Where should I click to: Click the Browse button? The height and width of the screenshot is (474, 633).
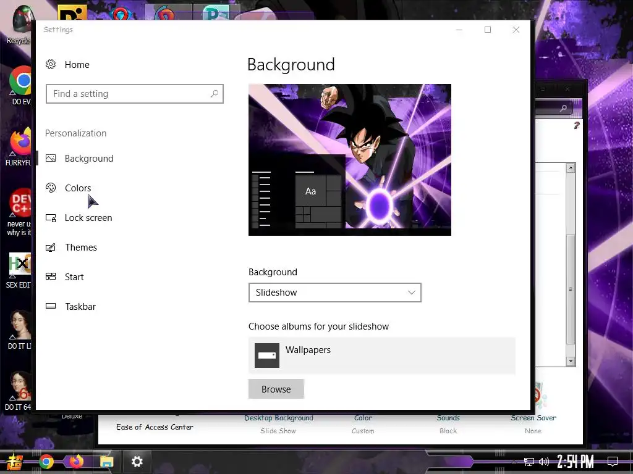pyautogui.click(x=276, y=389)
